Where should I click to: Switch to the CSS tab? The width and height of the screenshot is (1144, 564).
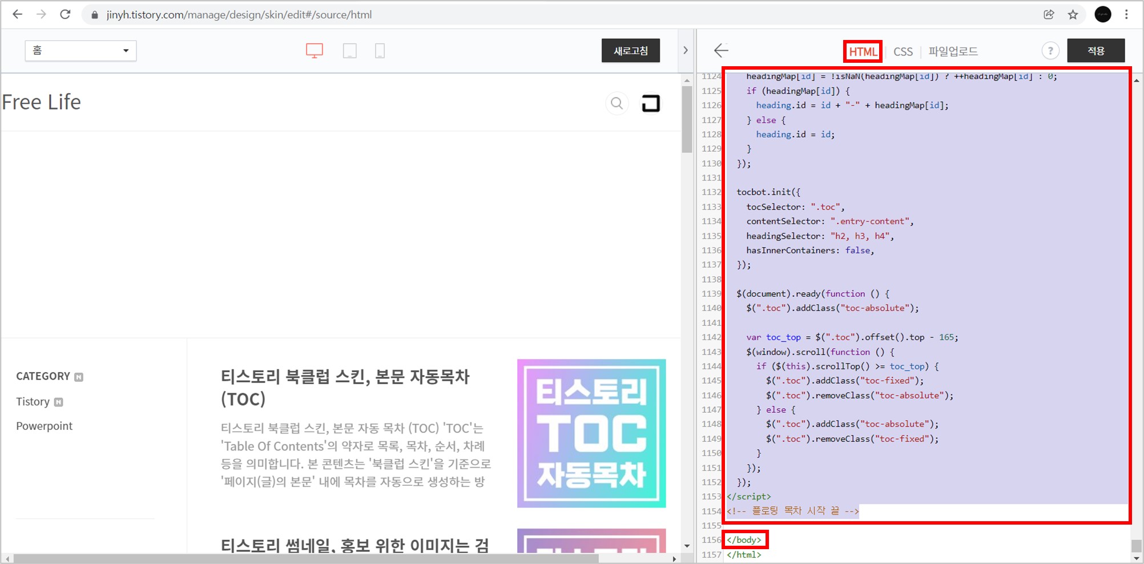coord(903,51)
